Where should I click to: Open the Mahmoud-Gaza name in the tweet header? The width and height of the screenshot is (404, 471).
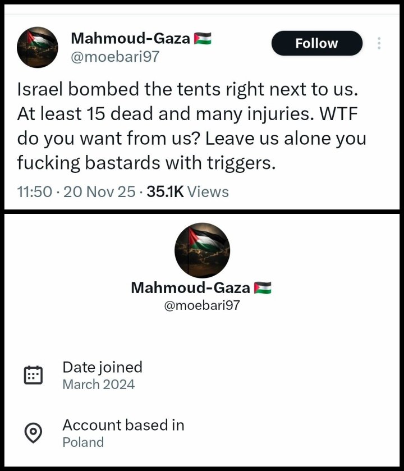tap(131, 39)
